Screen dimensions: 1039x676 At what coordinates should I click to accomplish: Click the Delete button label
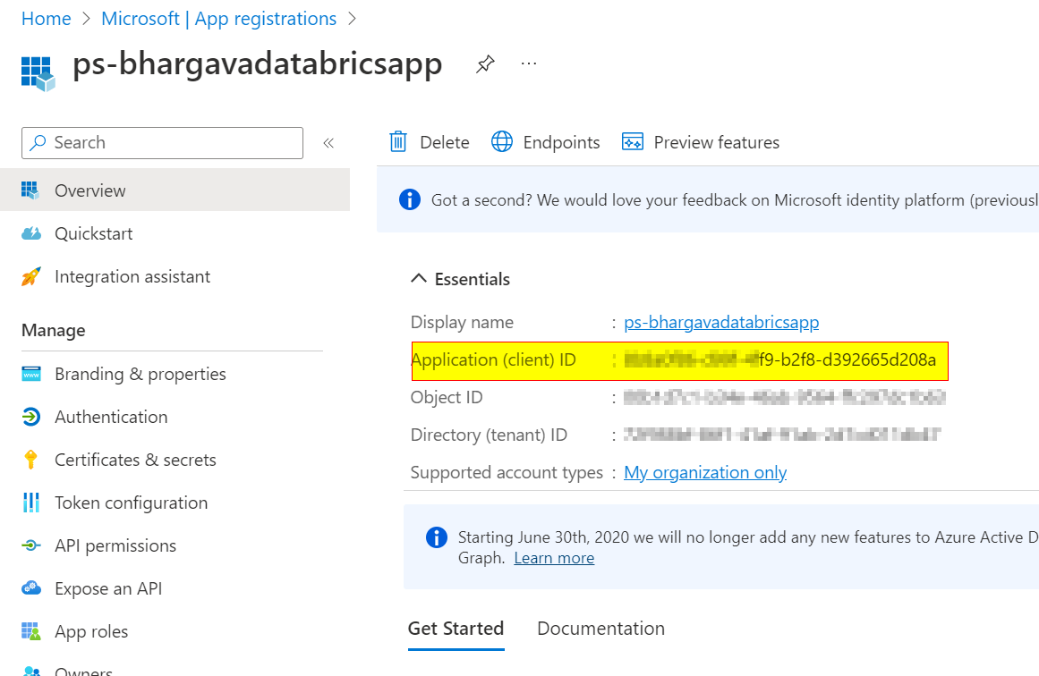click(x=445, y=142)
